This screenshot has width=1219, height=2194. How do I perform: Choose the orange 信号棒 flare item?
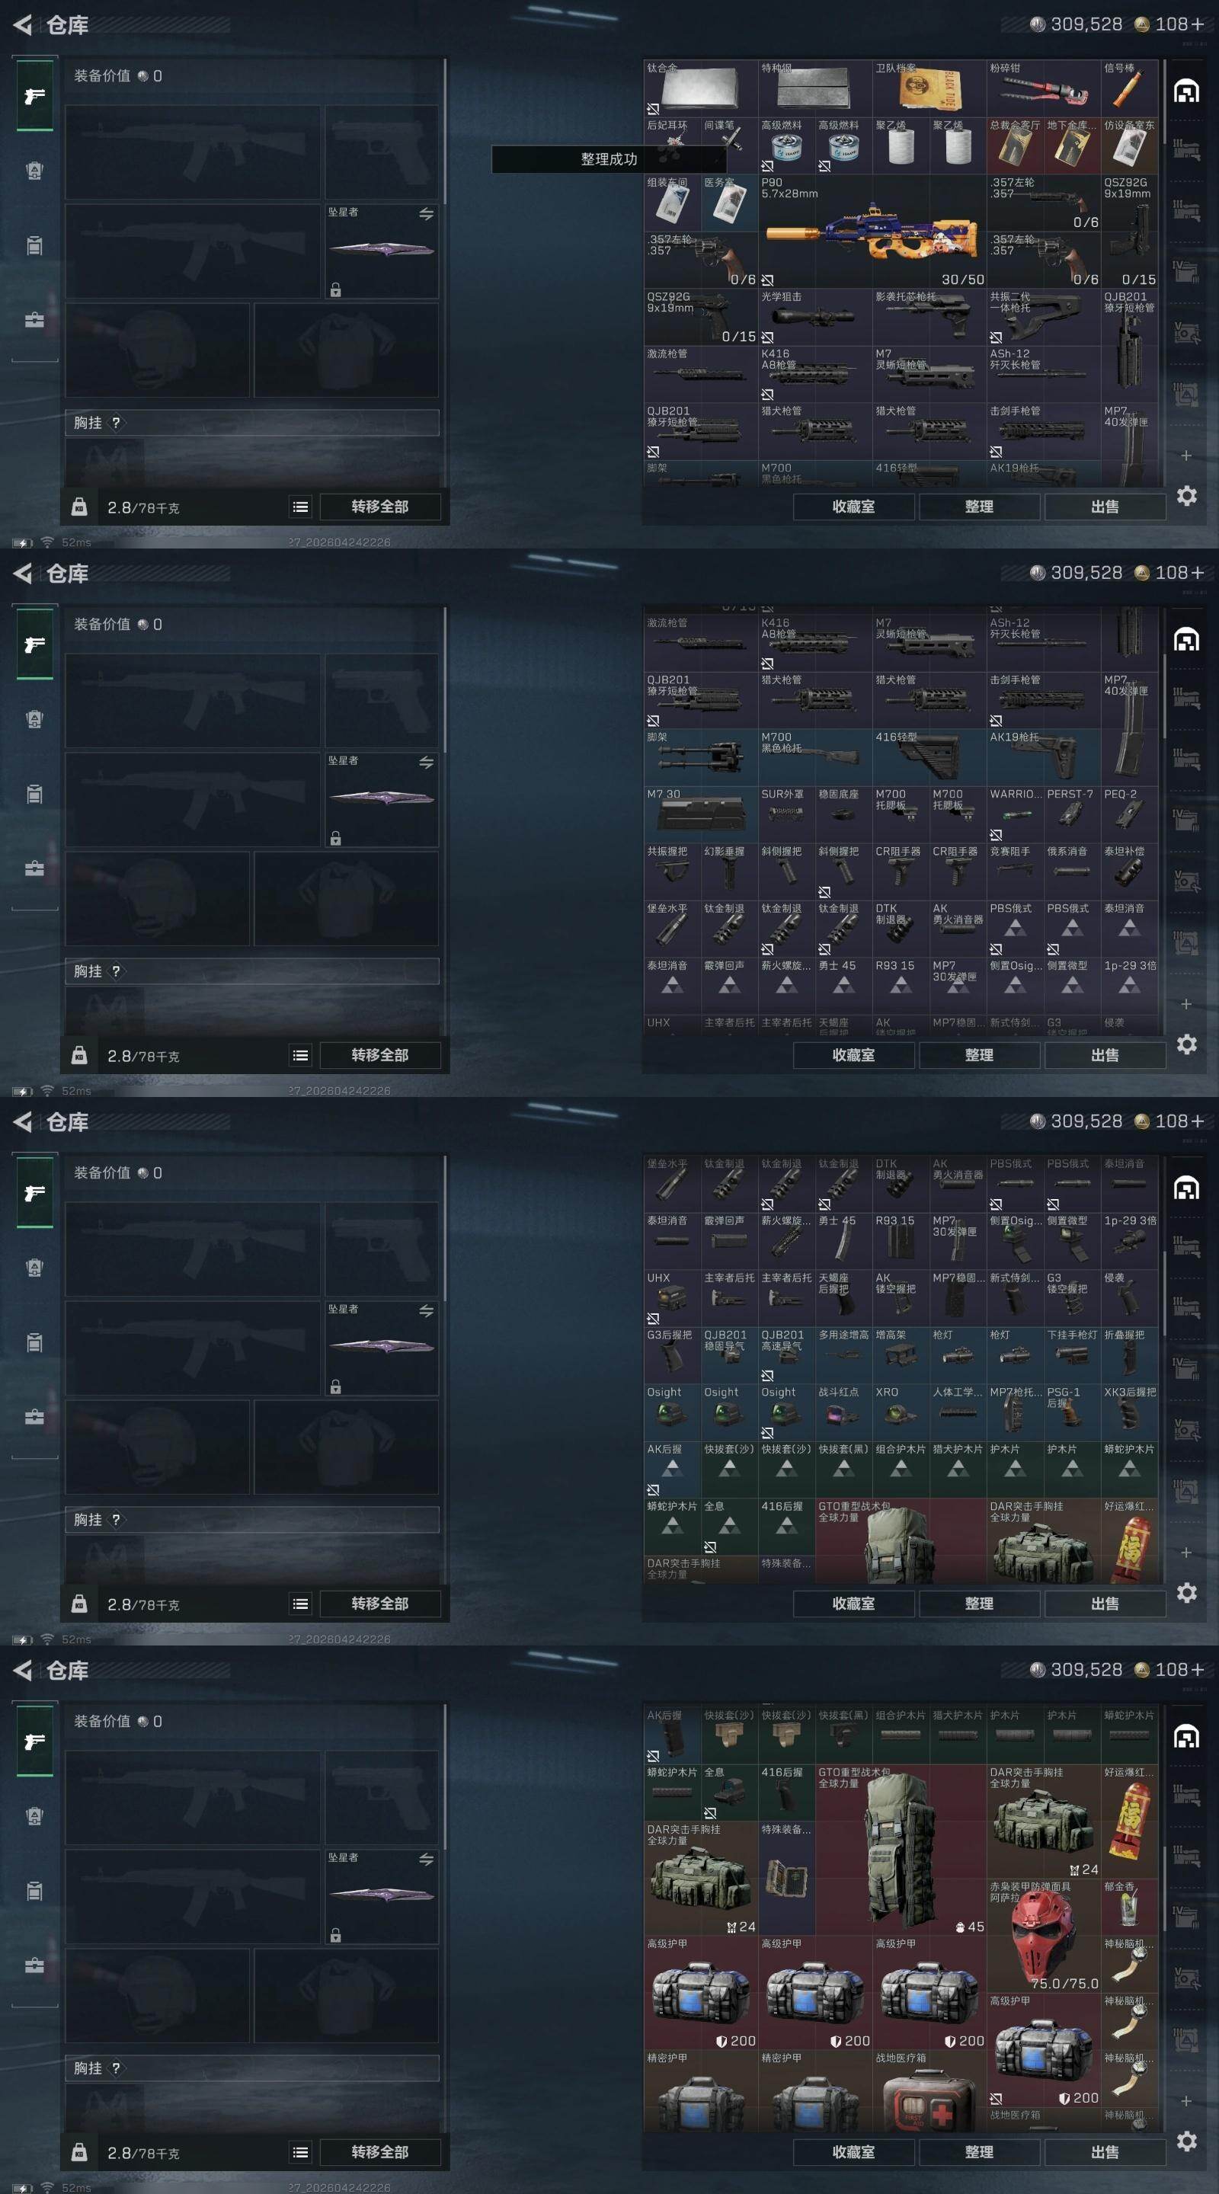(x=1130, y=88)
